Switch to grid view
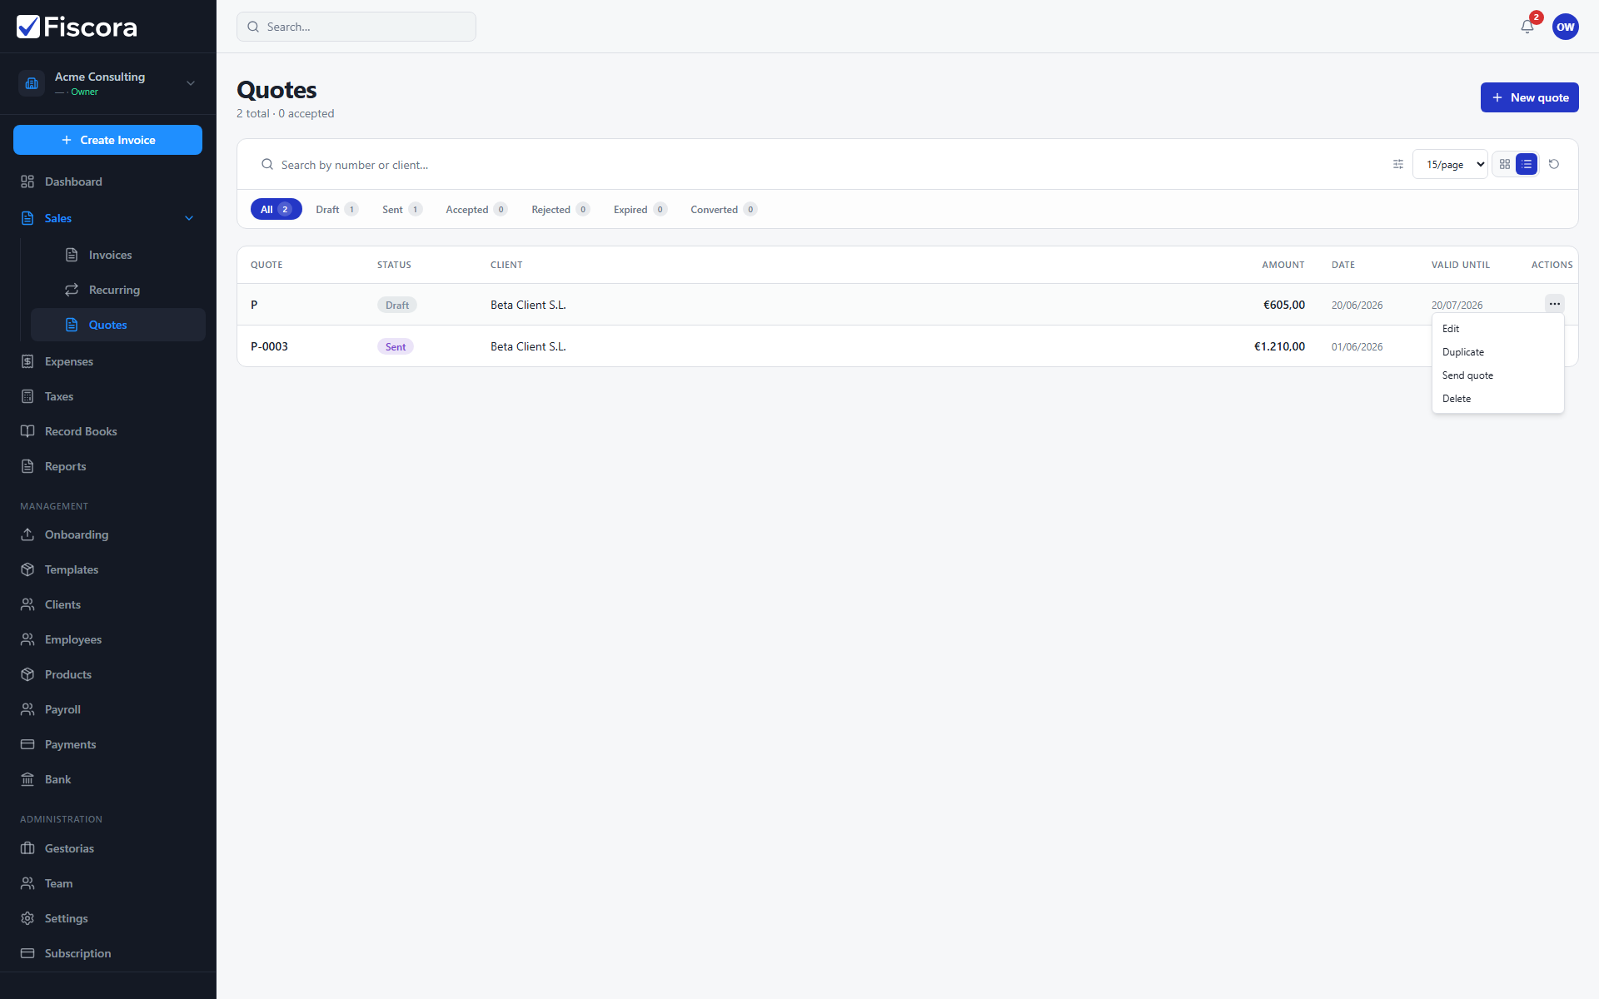 pyautogui.click(x=1505, y=164)
